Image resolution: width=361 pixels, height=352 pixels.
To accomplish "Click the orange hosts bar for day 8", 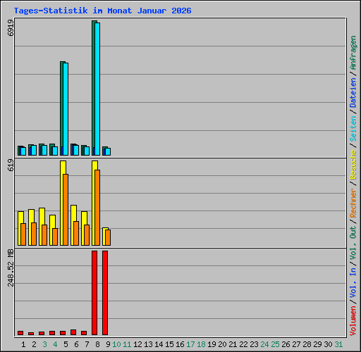I will (97, 208).
